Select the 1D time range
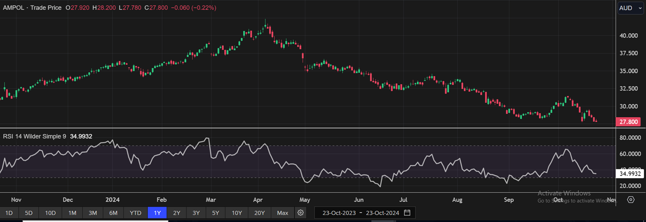The image size is (646, 222). click(9, 212)
